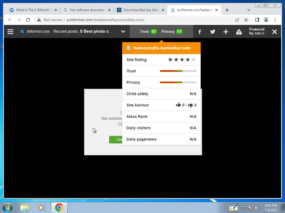The width and height of the screenshot is (285, 213).
Task: Click the Trust rating bar
Action: click(x=178, y=71)
